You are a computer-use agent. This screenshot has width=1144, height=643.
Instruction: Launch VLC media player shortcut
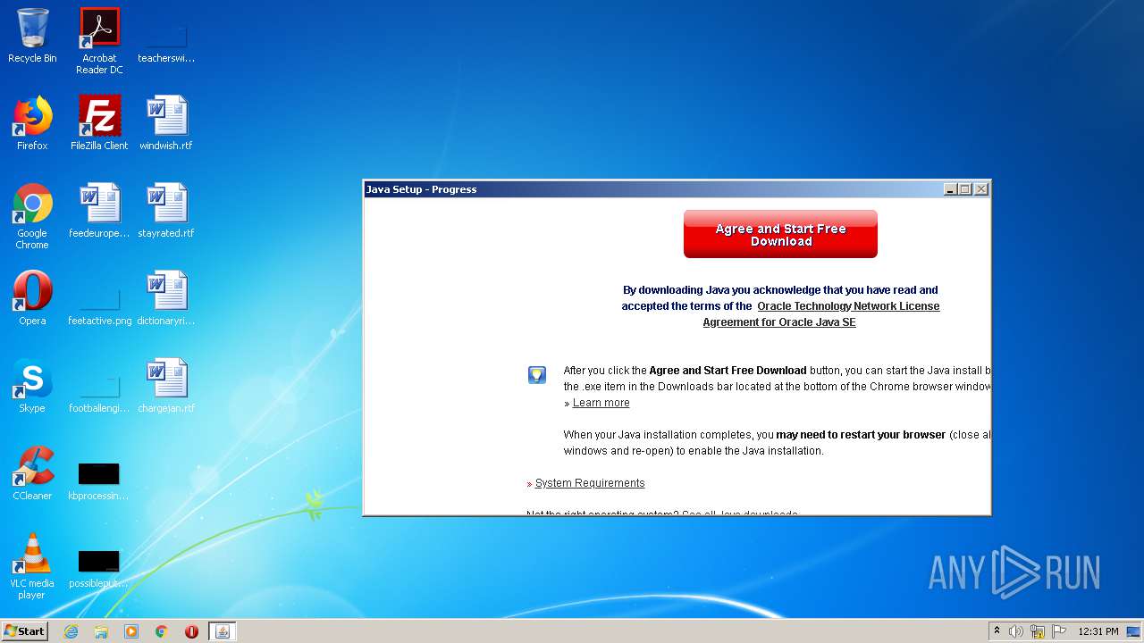(32, 566)
